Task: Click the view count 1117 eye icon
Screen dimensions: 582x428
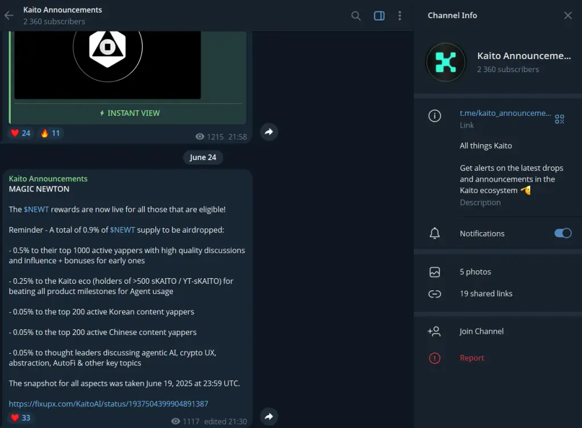Action: (176, 421)
